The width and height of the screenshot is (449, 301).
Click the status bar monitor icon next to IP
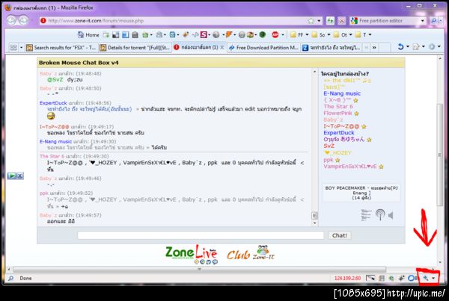pos(370,278)
